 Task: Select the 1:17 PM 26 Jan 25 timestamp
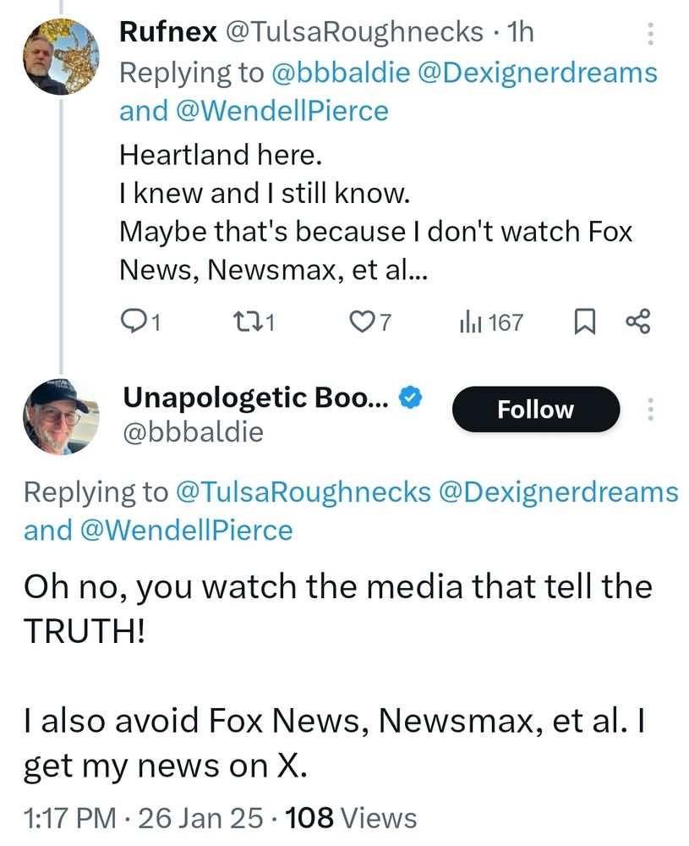144,818
